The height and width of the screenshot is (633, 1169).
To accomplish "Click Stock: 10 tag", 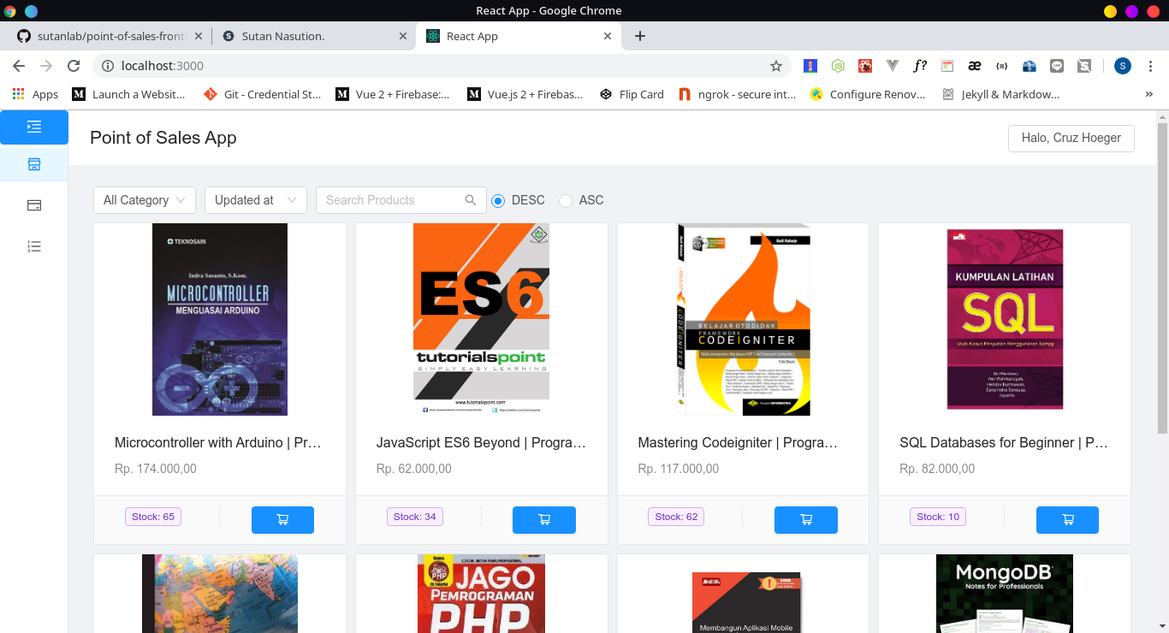I will tap(938, 517).
